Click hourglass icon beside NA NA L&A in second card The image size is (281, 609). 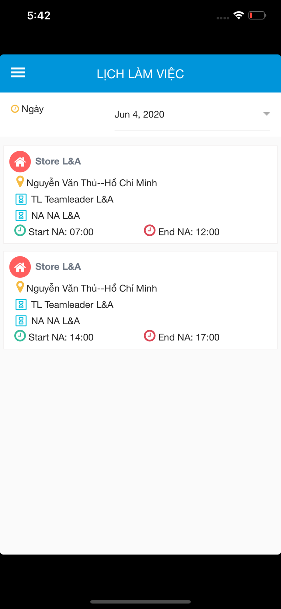[21, 321]
